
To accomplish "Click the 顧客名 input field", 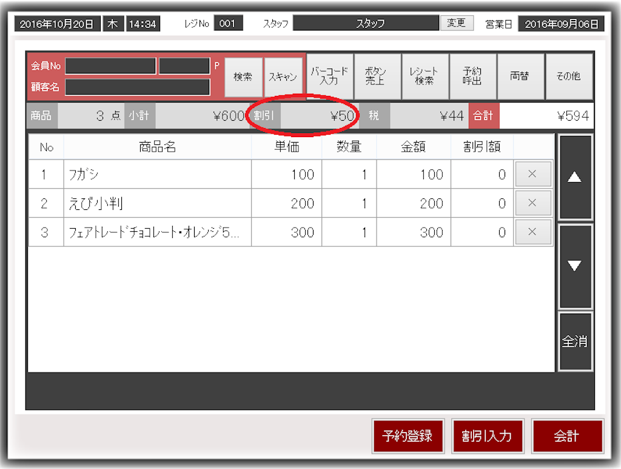I will coord(137,87).
